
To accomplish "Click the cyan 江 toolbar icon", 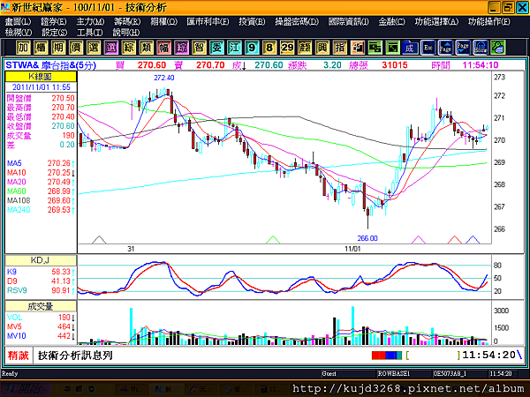I will point(234,48).
